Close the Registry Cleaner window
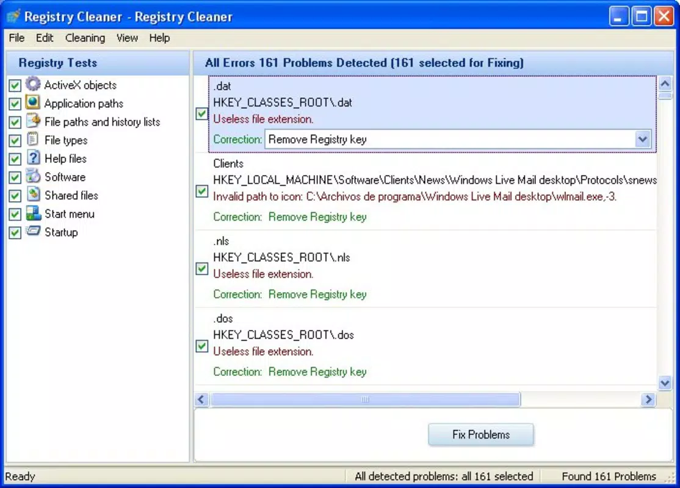Image resolution: width=680 pixels, height=488 pixels. pyautogui.click(x=664, y=16)
